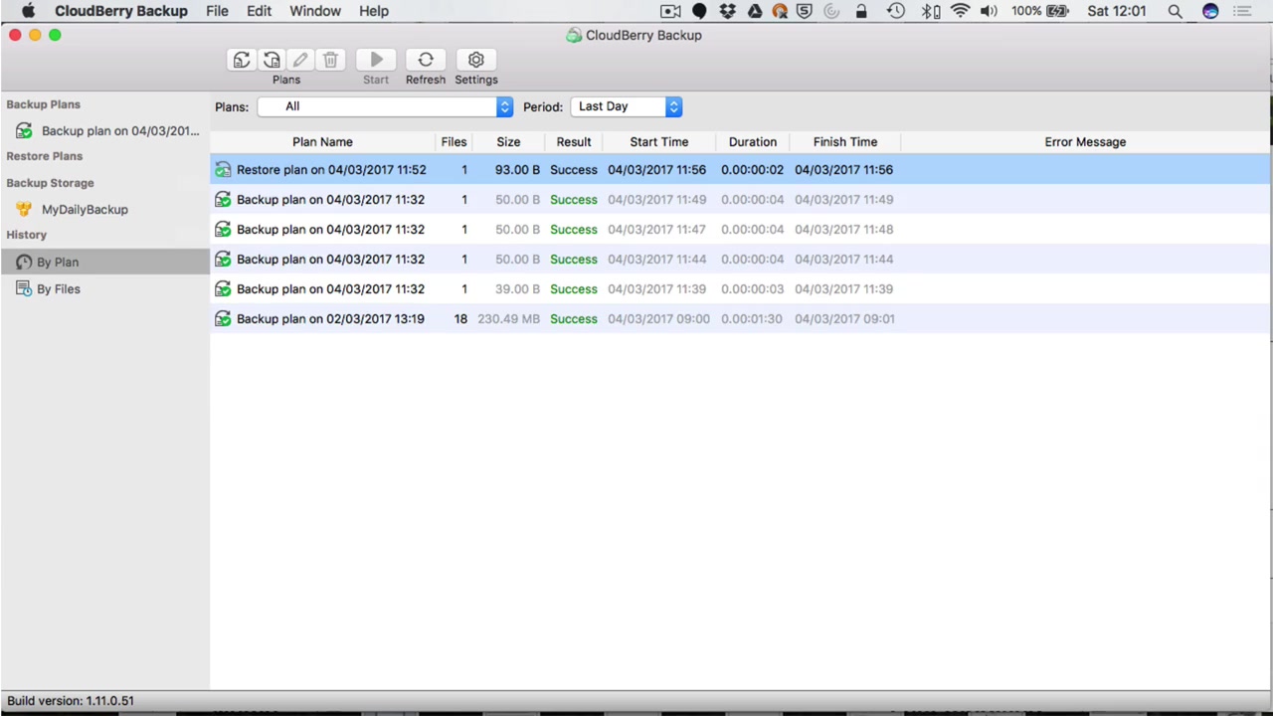Click the Error Message column header

point(1085,142)
